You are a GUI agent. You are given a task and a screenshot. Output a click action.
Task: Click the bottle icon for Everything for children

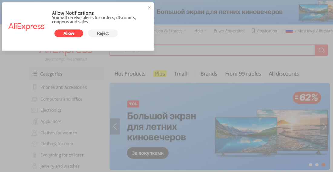[x=35, y=155]
